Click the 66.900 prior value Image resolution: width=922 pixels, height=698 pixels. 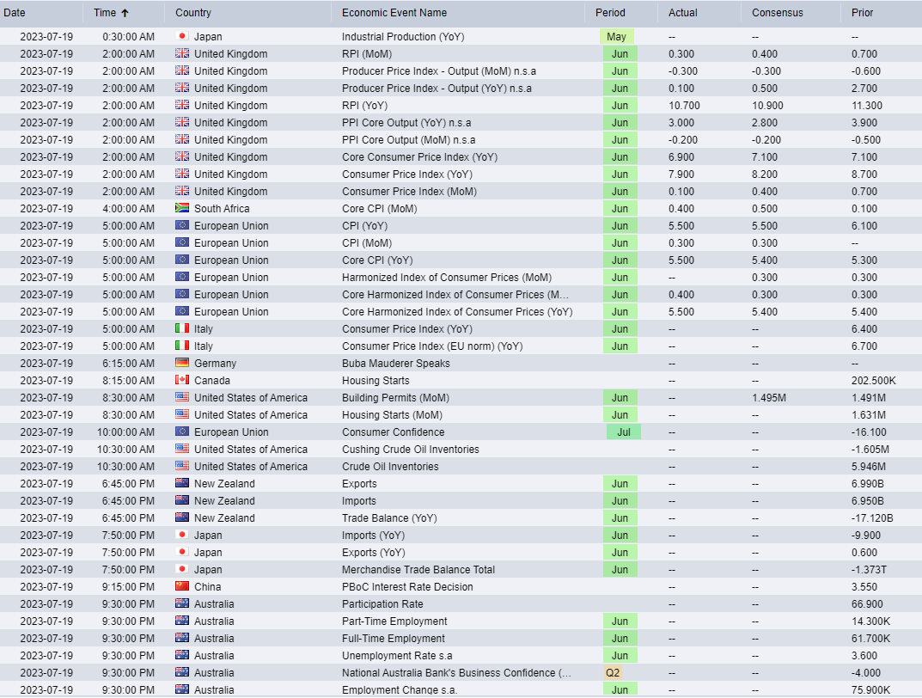[867, 604]
